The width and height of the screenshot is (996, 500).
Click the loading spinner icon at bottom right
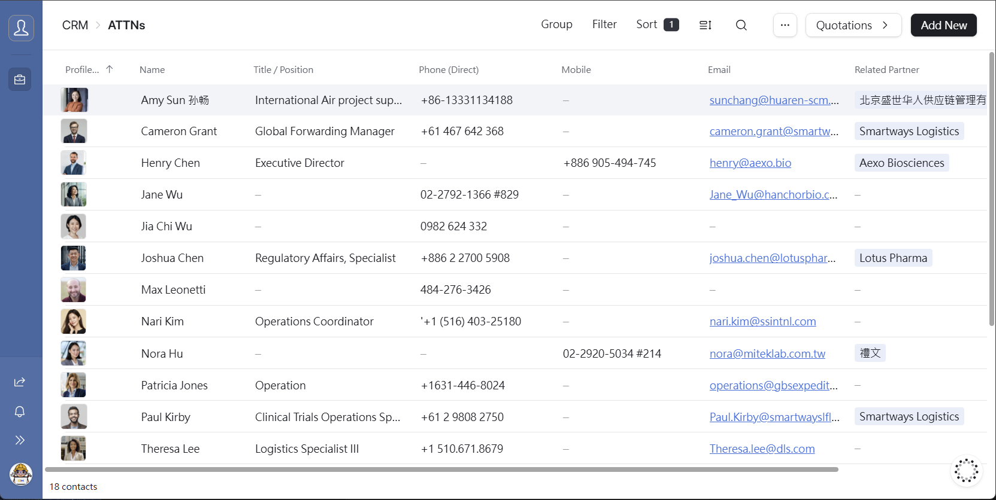(x=966, y=471)
